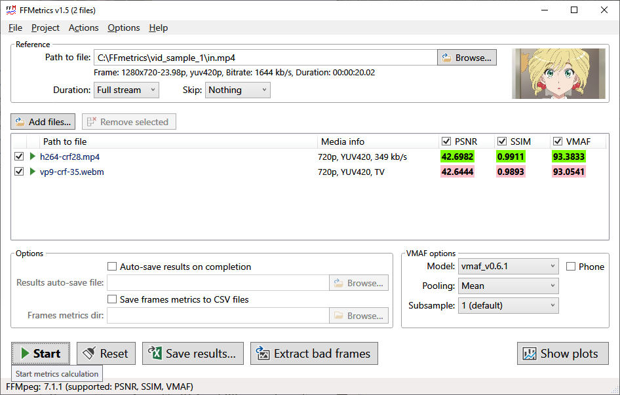Click the Path to file column header
Screen dimensions: 620x395
178,141
